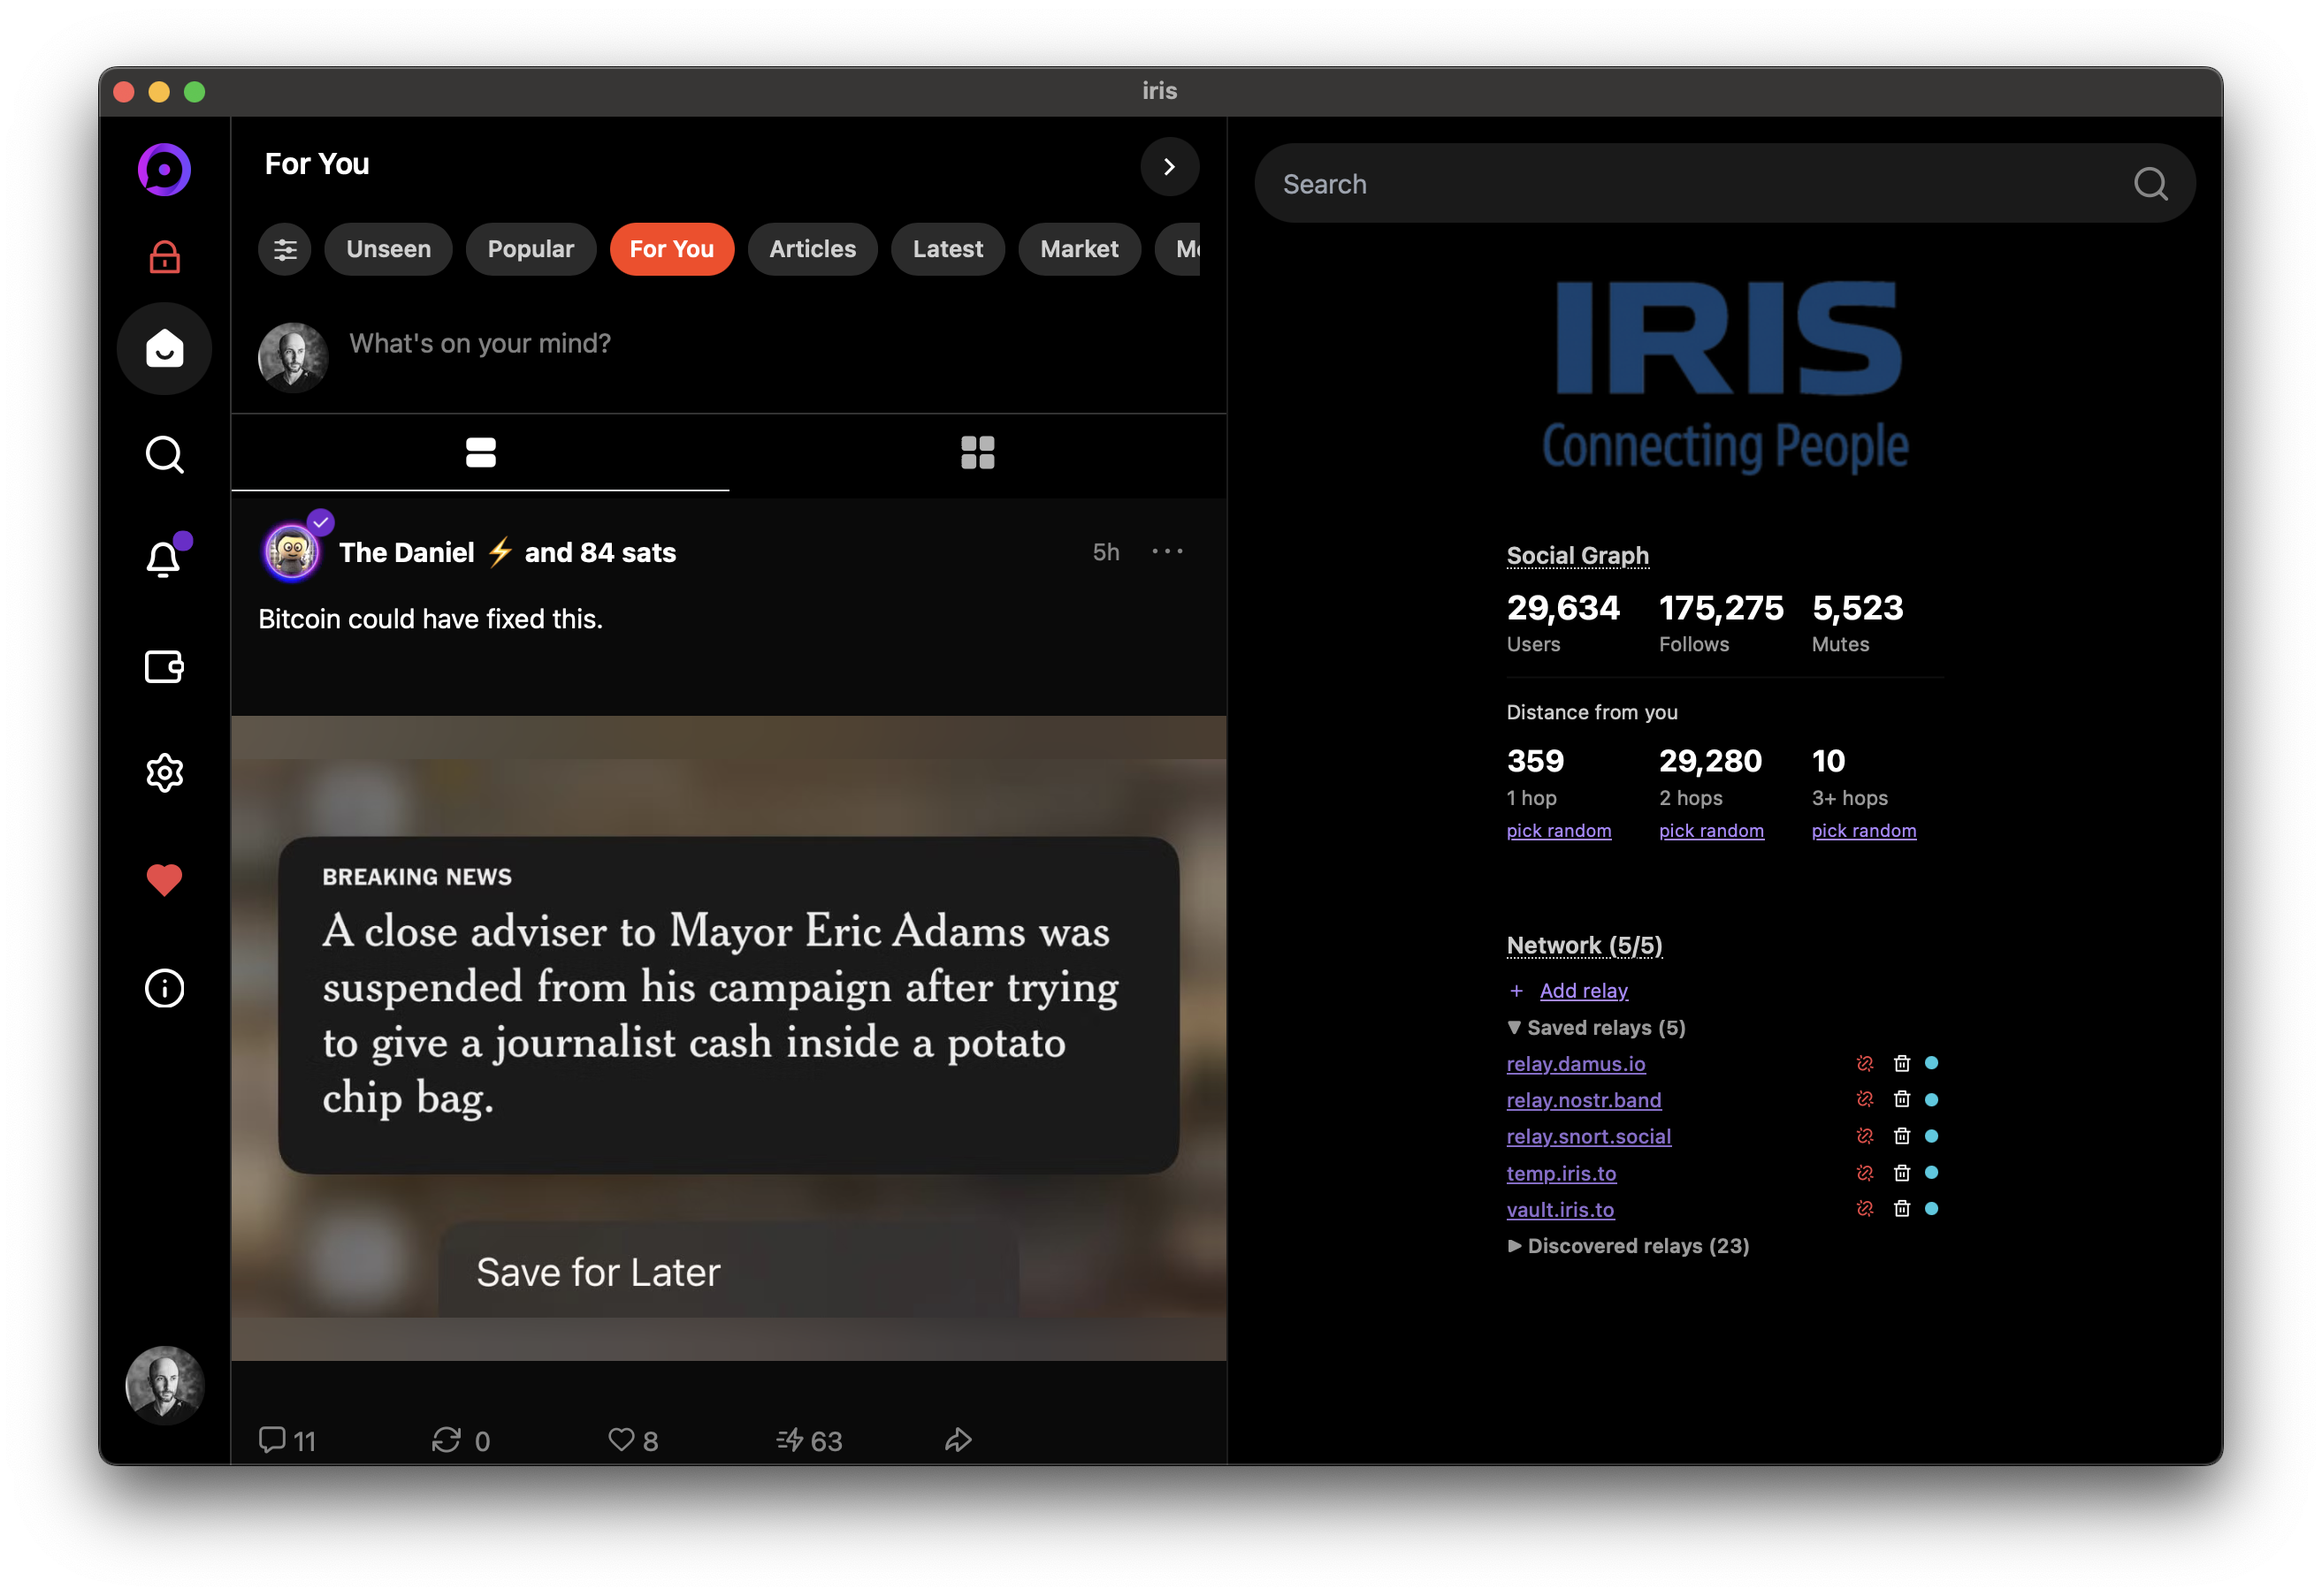Disconnect relay.nostr.band with broken link icon
Screen dimensions: 2322x1596
(1865, 1099)
